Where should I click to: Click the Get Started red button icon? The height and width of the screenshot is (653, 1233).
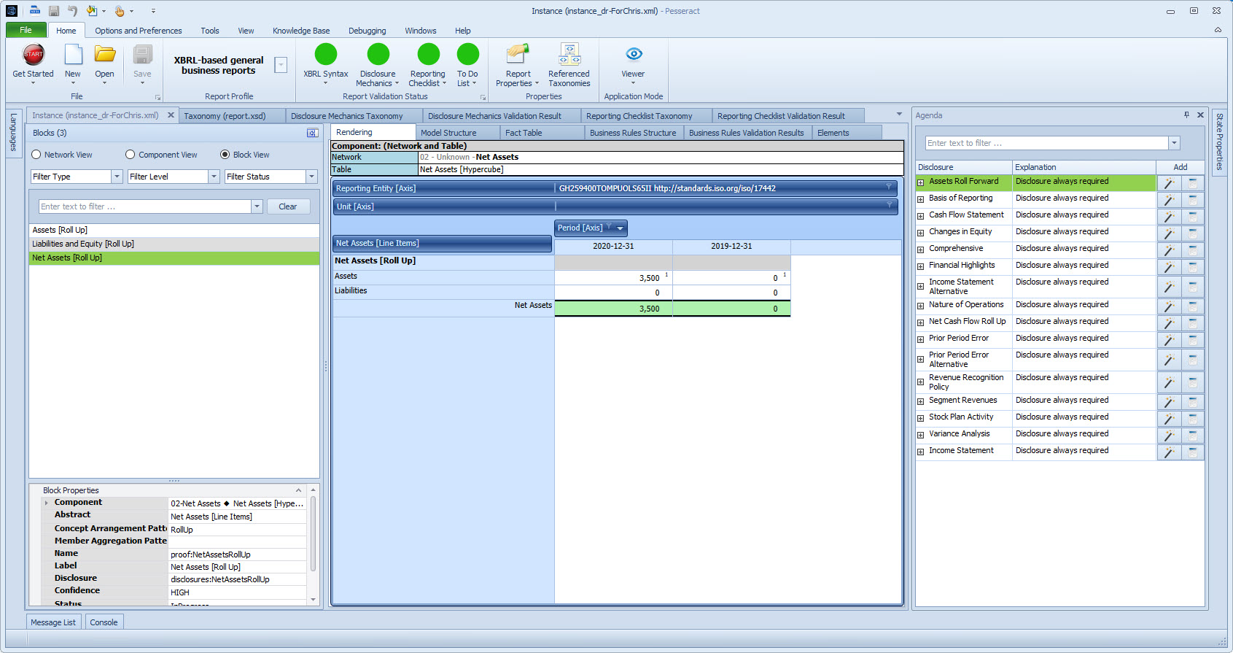point(34,54)
